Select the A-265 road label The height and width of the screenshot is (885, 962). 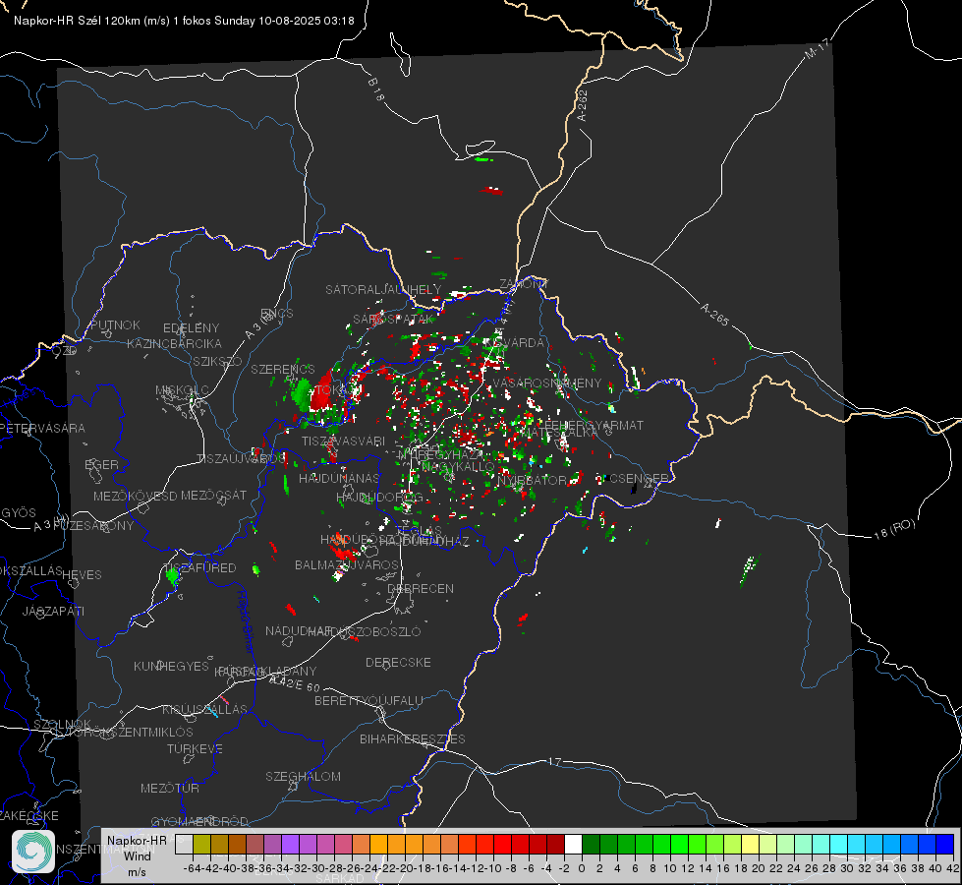(x=714, y=315)
